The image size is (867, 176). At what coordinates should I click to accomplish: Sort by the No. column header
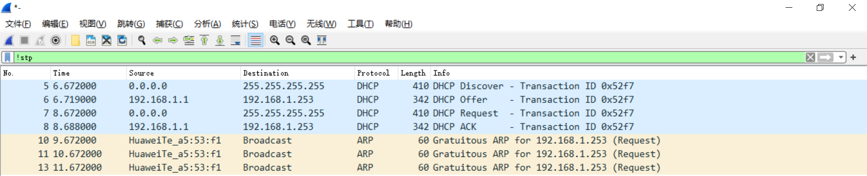tap(25, 73)
